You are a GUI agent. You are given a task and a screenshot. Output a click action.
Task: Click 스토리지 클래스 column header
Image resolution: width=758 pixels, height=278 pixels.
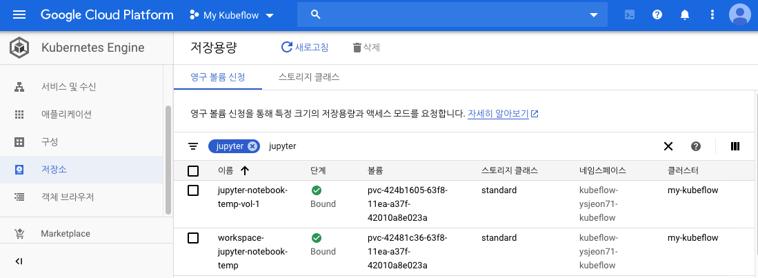[510, 170]
